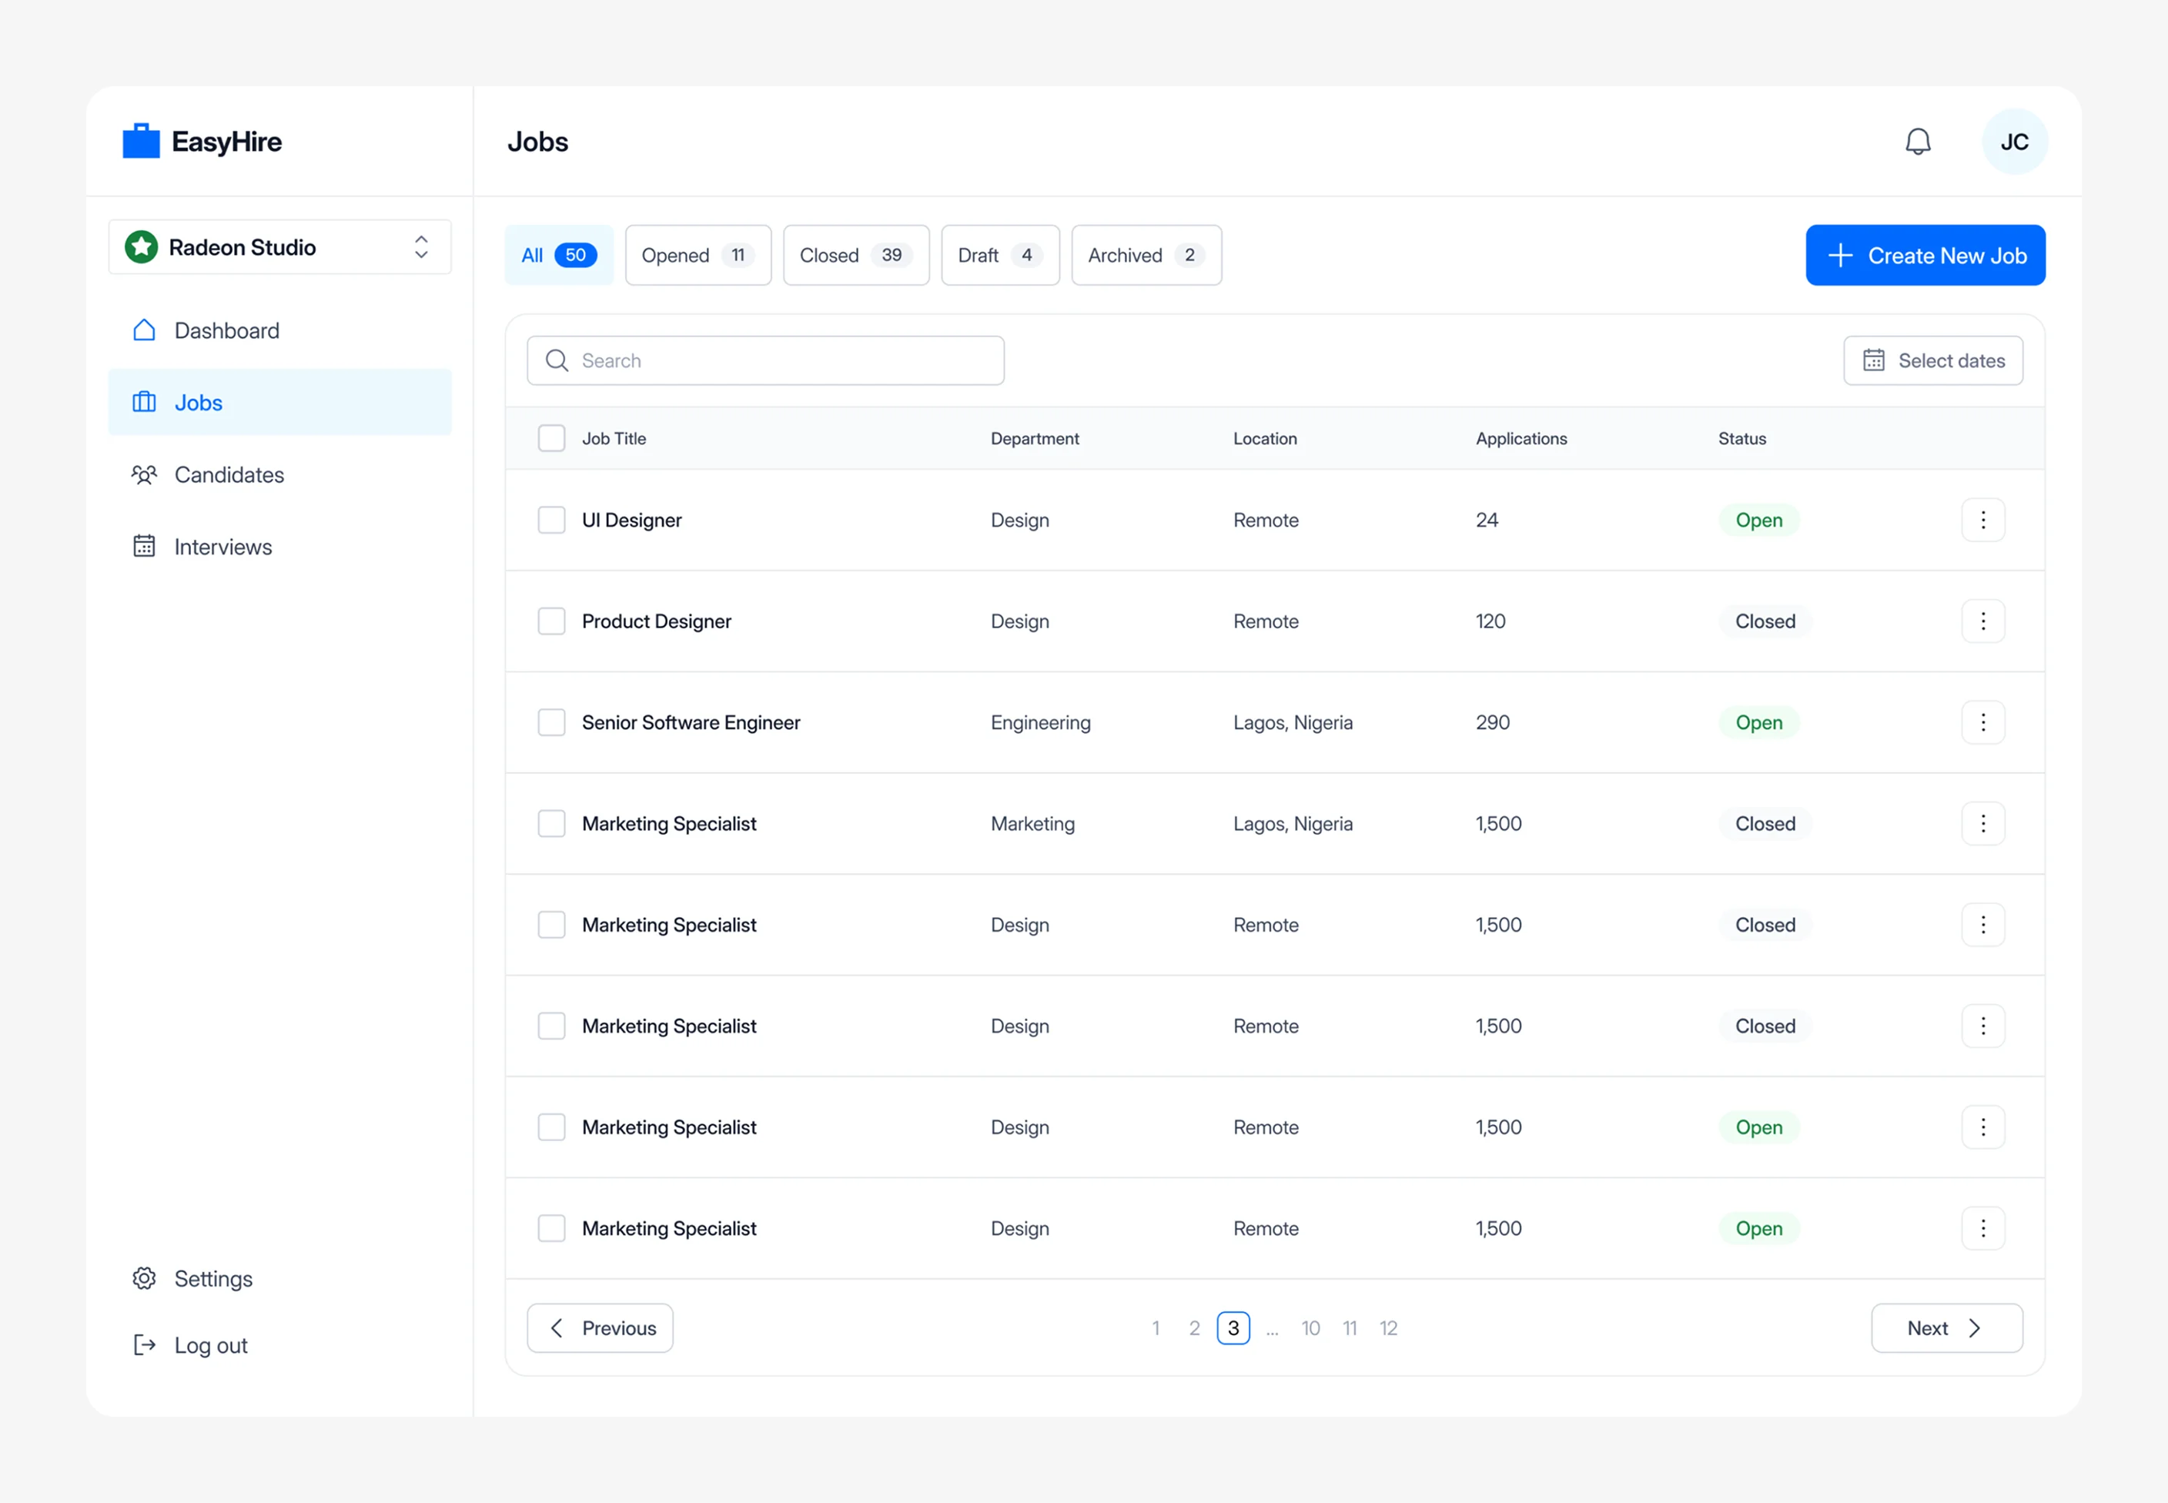Open the UI Designer job title
2168x1503 pixels.
pos(631,520)
